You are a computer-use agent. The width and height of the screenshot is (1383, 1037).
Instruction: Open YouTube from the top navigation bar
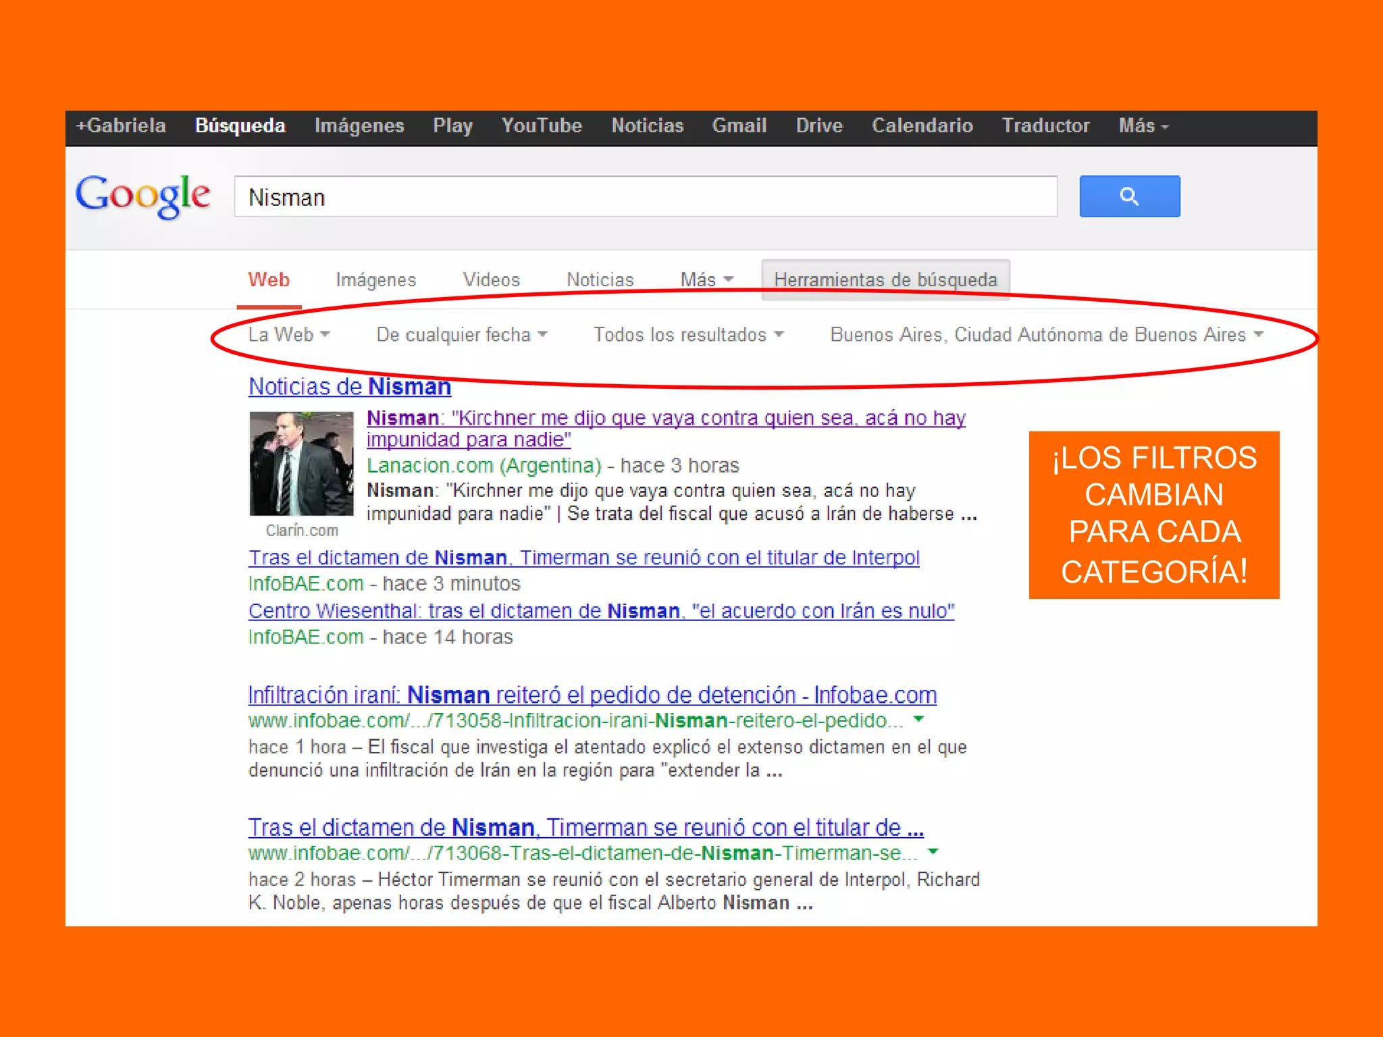pyautogui.click(x=542, y=126)
